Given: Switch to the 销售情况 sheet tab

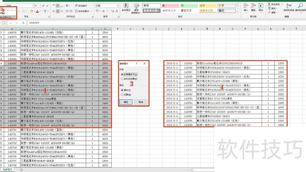Looking at the screenshot, I should coord(8,169).
